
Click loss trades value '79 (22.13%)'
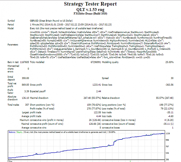(x=167, y=108)
